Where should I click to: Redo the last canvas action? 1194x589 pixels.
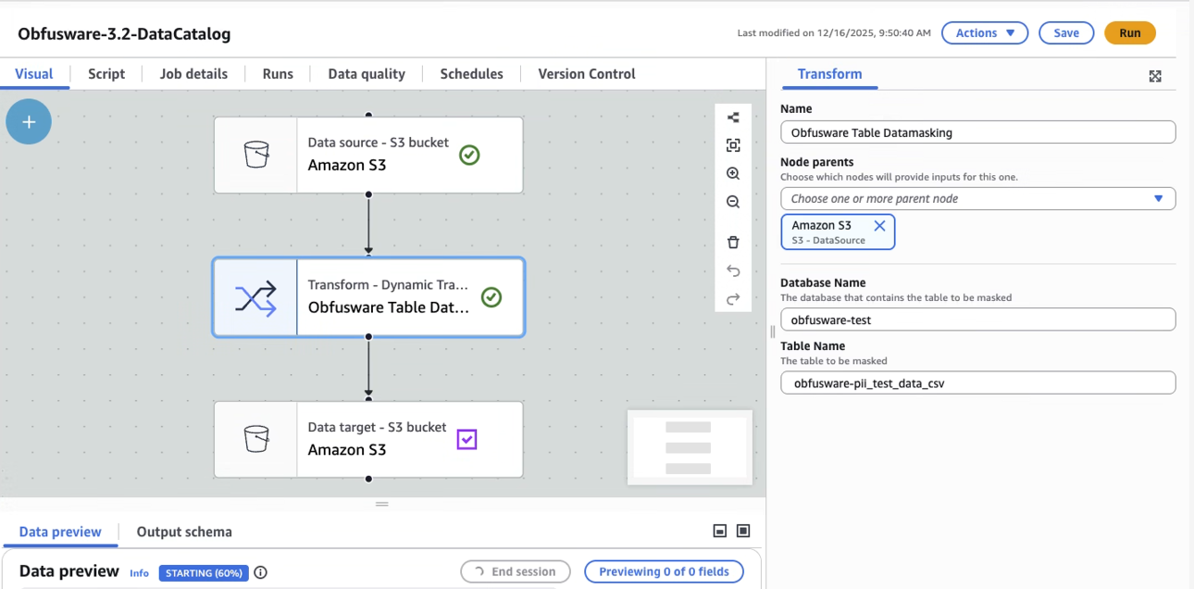coord(733,299)
